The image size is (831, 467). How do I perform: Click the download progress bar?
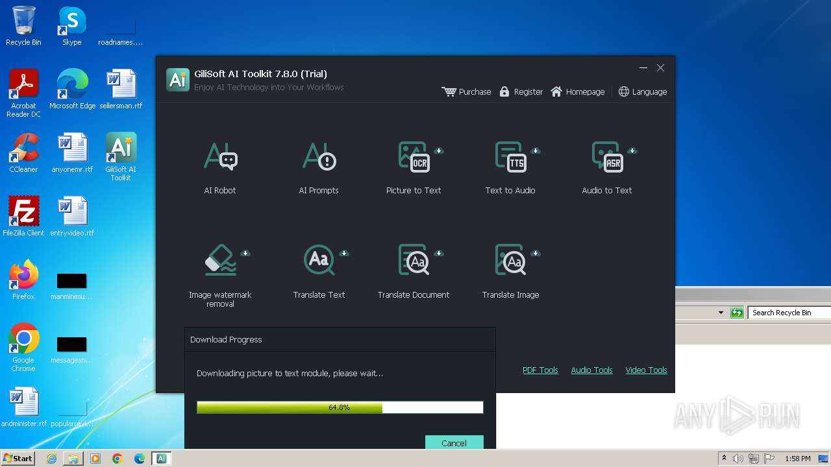coord(340,407)
